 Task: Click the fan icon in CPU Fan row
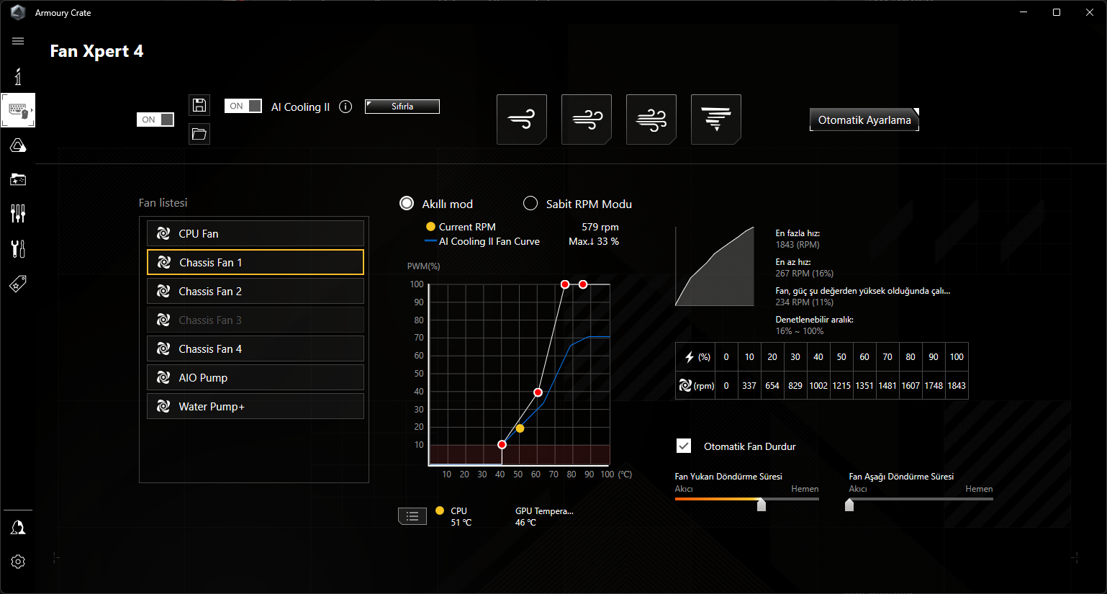(163, 233)
